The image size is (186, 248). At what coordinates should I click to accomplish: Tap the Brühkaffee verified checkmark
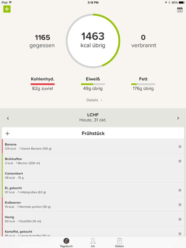click(x=180, y=161)
